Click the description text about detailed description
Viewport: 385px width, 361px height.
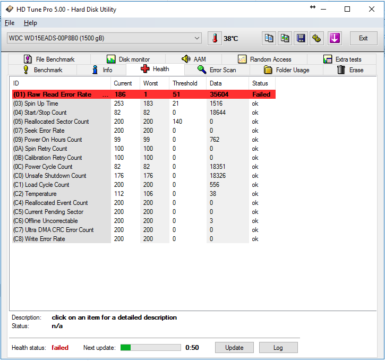coord(114,317)
